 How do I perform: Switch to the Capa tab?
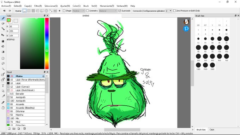pos(212,130)
